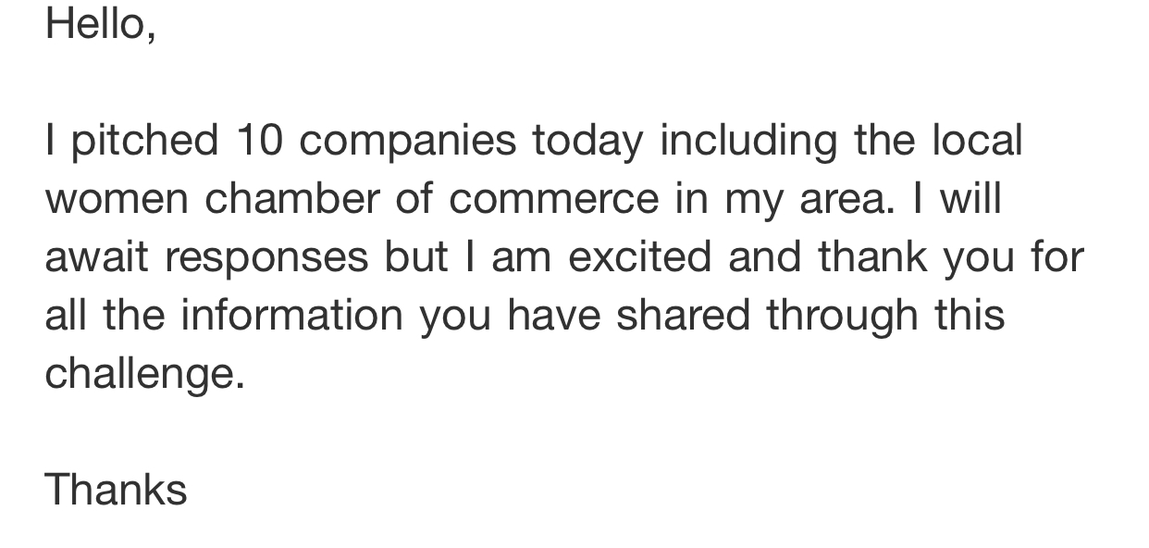Click the word "companies" in the message
Screen dimensions: 1149x548
(x=408, y=141)
